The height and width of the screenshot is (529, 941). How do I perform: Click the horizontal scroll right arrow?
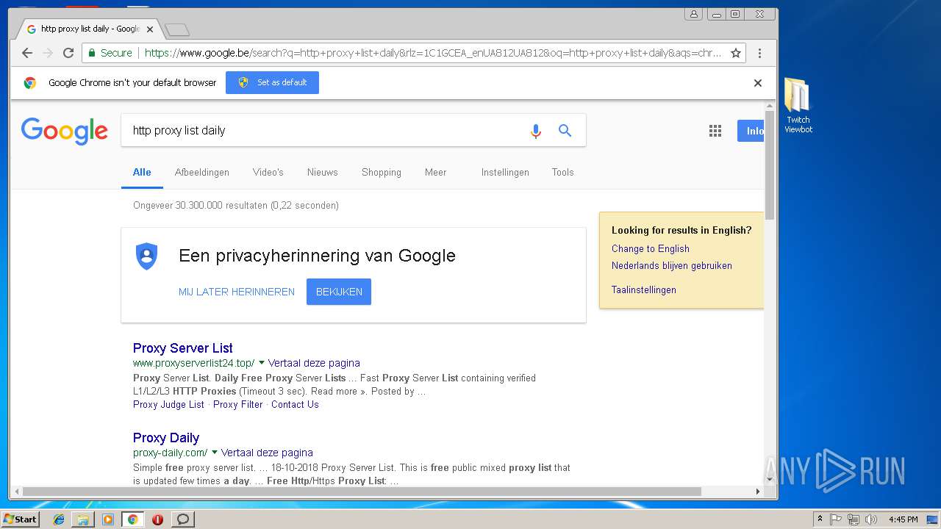(x=758, y=492)
